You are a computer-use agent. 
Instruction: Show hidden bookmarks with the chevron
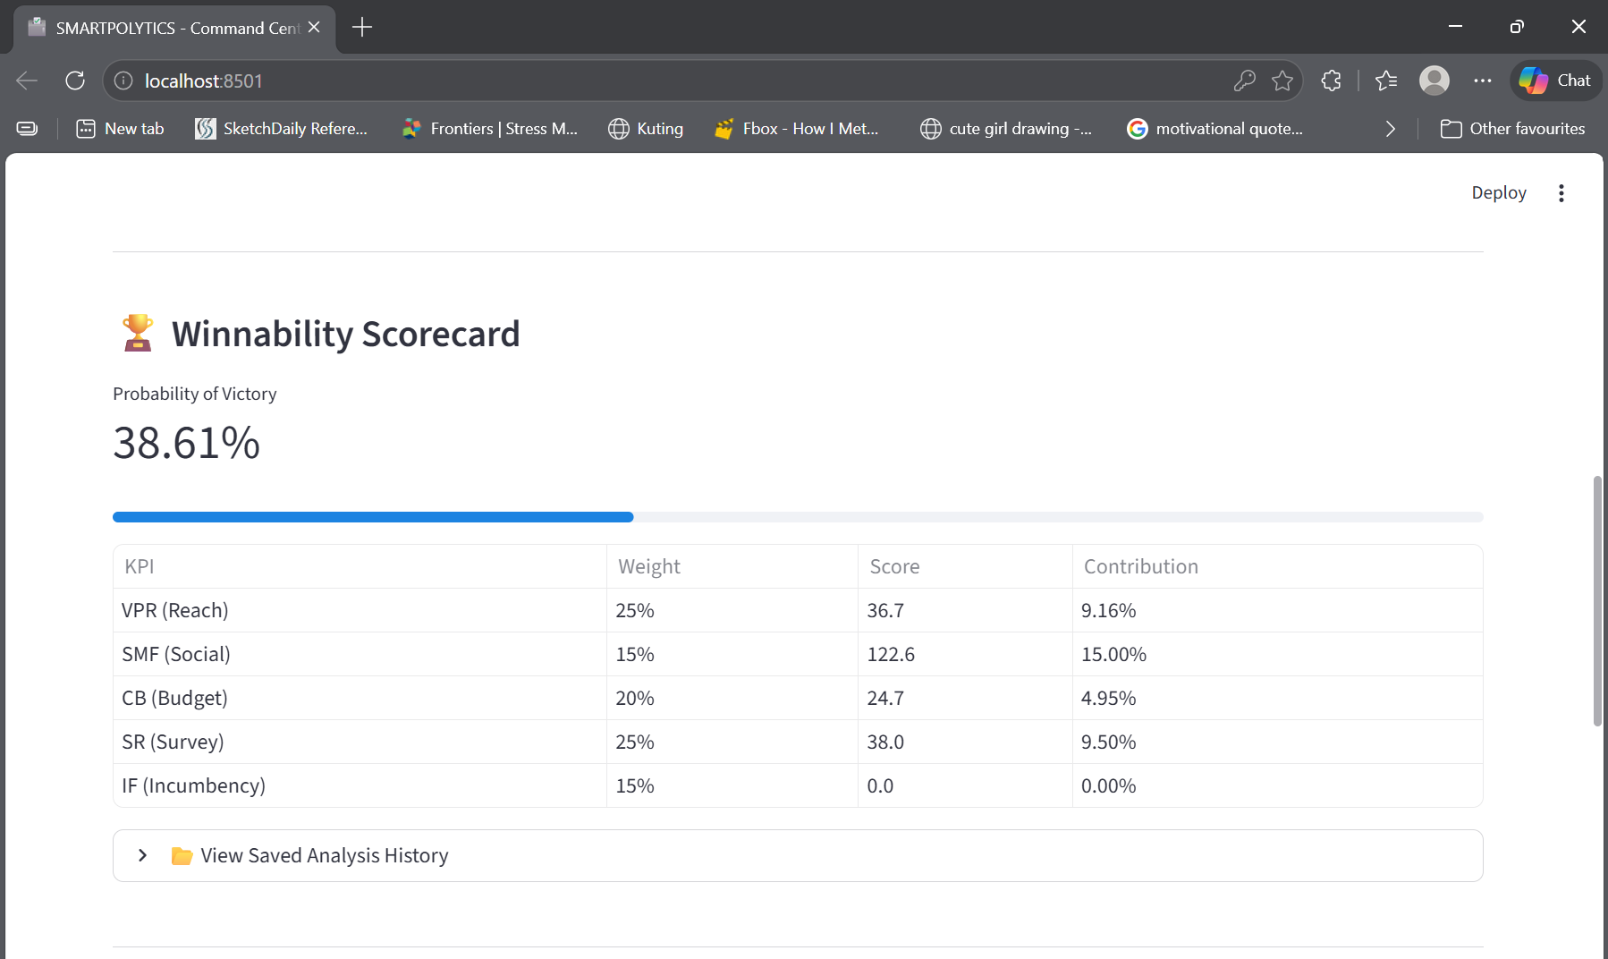1391,128
